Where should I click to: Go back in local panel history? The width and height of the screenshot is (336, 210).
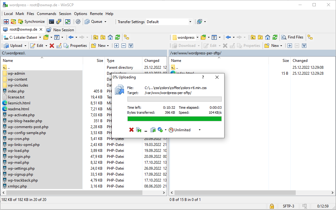tap(71, 37)
